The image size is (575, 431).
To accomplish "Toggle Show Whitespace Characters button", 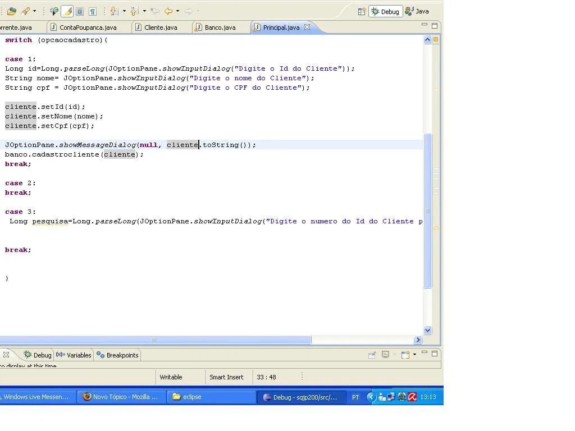I will pyautogui.click(x=93, y=11).
